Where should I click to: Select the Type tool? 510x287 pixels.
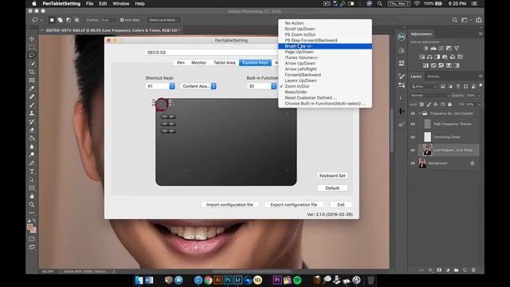point(32,171)
